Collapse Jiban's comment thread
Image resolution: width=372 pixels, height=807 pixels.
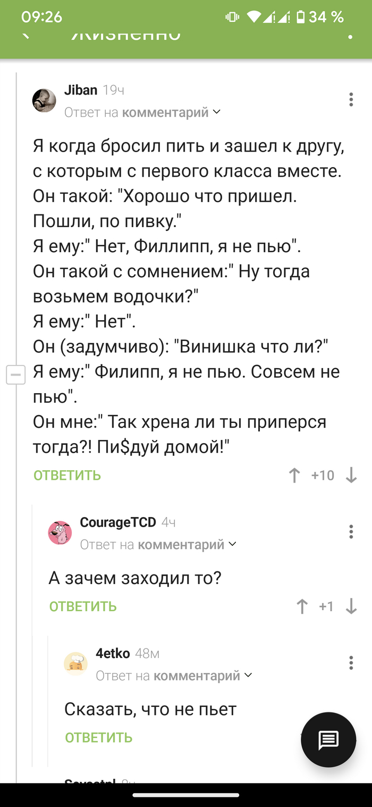click(16, 375)
